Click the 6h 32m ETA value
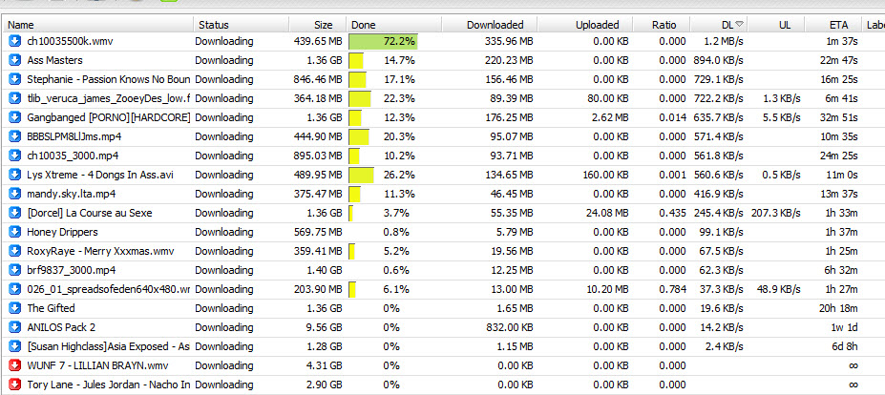 [x=840, y=270]
